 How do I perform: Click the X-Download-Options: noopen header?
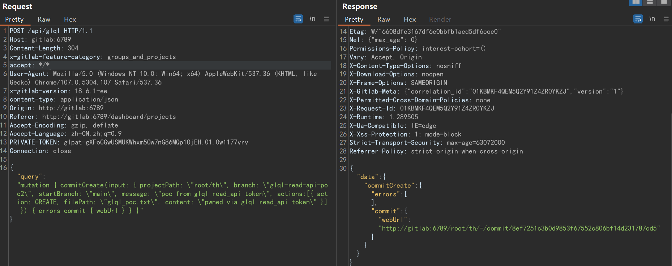point(396,74)
